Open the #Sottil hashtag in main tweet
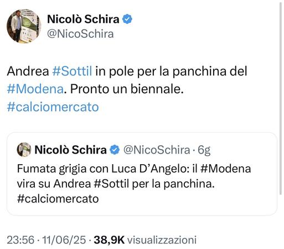The height and width of the screenshot is (249, 284). tap(72, 71)
